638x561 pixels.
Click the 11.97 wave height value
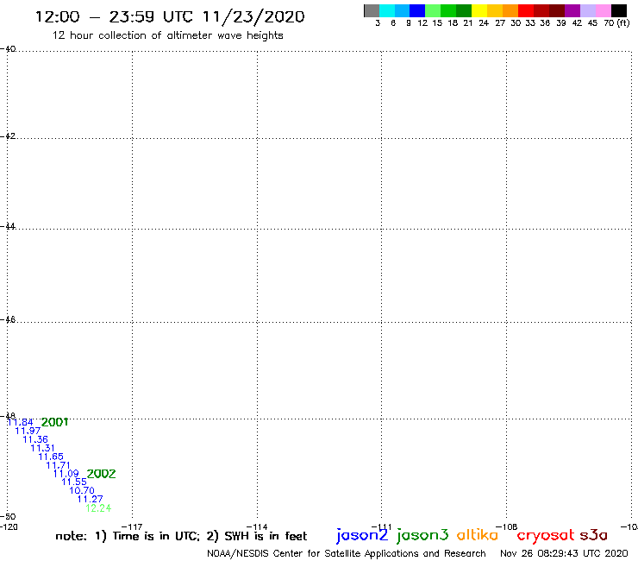(28, 431)
